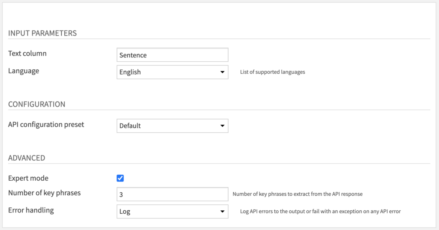Uncheck the Expert mode checkbox

pyautogui.click(x=120, y=178)
